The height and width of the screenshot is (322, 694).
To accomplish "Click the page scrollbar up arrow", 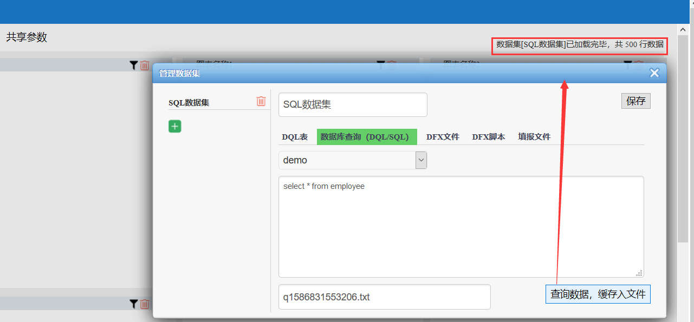I will pyautogui.click(x=684, y=29).
